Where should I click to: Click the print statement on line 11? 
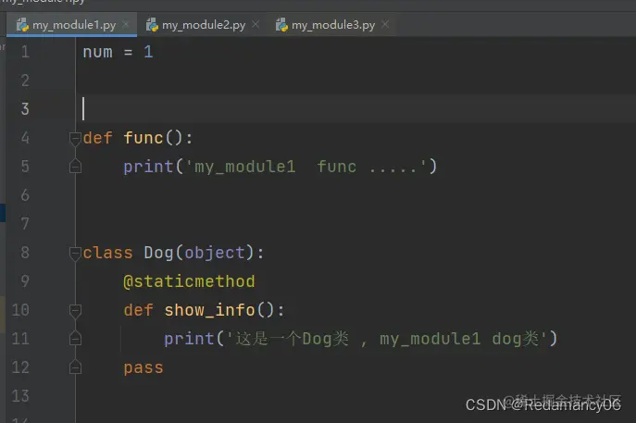pyautogui.click(x=361, y=339)
